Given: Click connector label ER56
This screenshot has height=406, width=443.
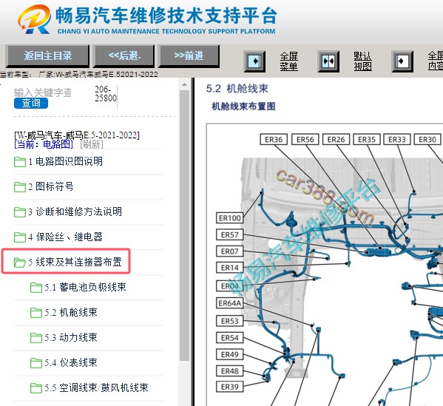Looking at the screenshot, I should (x=305, y=139).
